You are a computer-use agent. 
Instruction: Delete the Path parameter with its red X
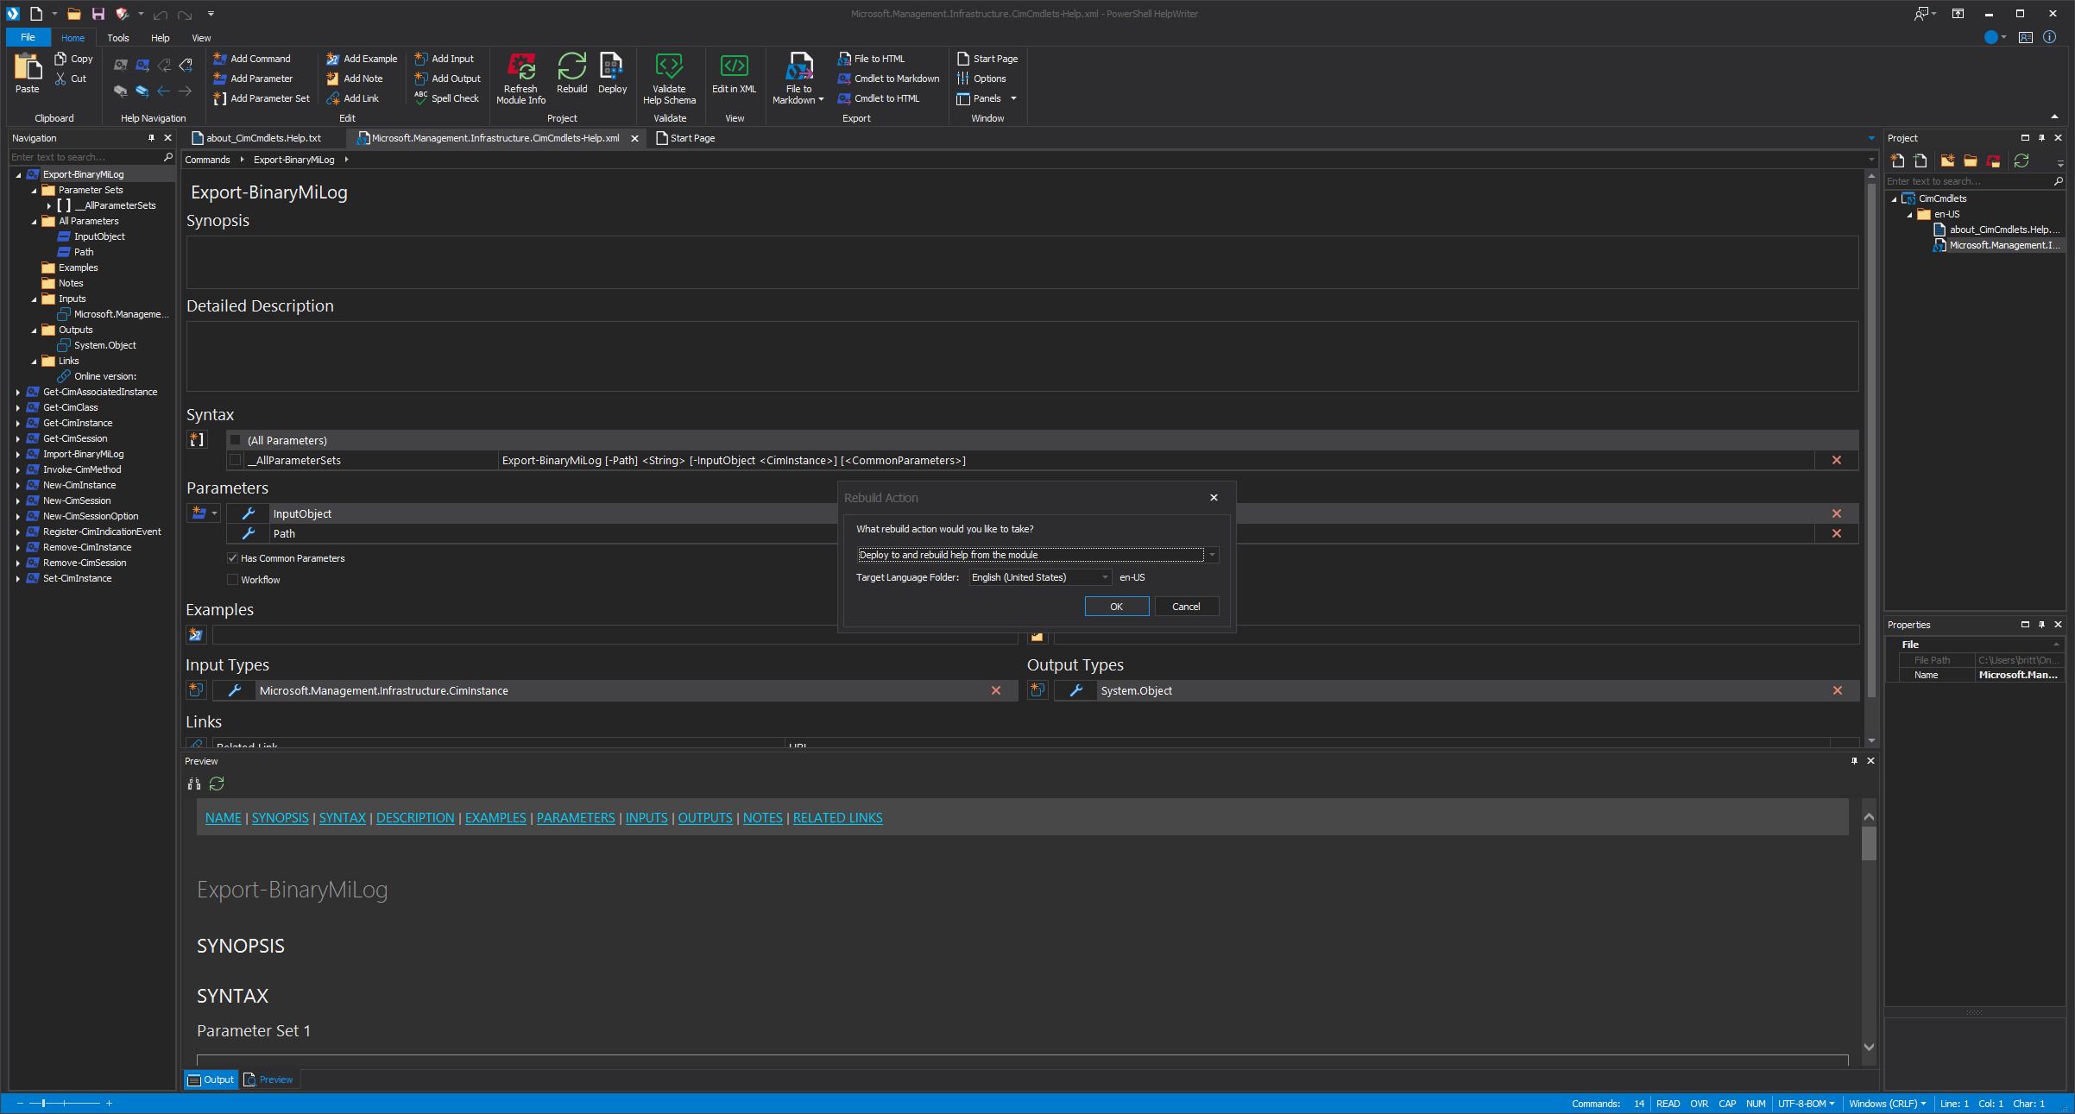[1837, 533]
